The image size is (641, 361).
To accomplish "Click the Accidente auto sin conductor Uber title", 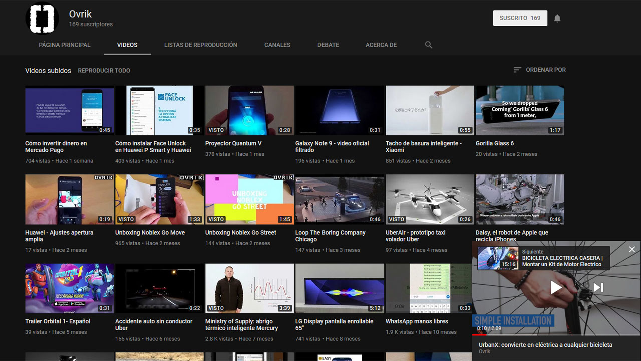I will coord(154,325).
